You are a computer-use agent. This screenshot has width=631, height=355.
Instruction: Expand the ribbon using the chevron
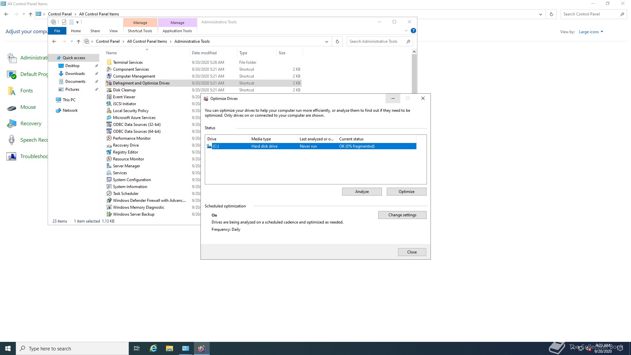tap(406, 31)
